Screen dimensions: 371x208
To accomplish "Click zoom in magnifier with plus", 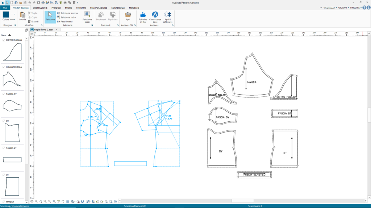I will point(45,201).
